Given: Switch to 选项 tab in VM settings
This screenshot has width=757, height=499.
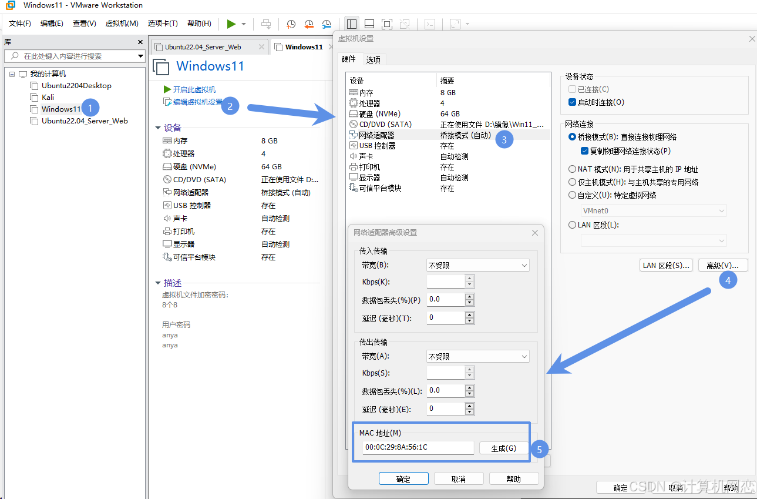Looking at the screenshot, I should 373,59.
